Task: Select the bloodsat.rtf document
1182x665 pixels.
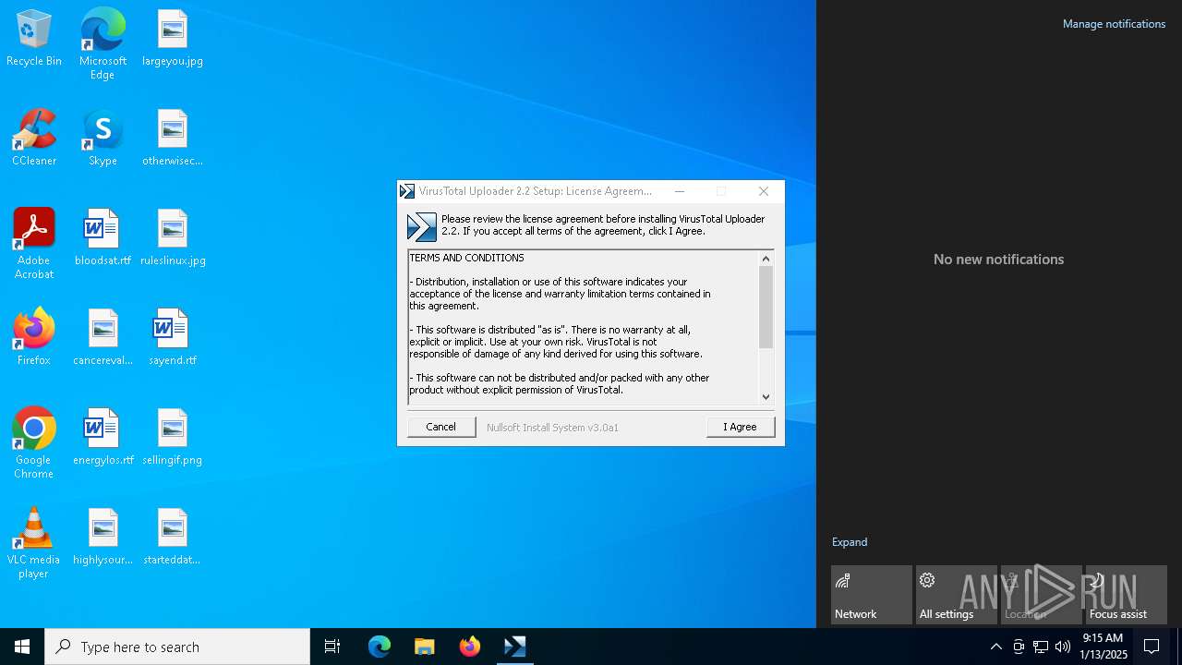Action: (103, 237)
